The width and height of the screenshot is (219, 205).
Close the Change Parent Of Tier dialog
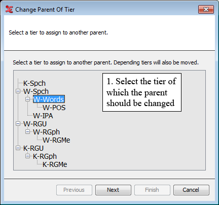pyautogui.click(x=206, y=9)
